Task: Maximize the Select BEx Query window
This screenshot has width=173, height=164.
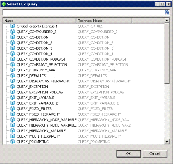Action: coord(162,4)
